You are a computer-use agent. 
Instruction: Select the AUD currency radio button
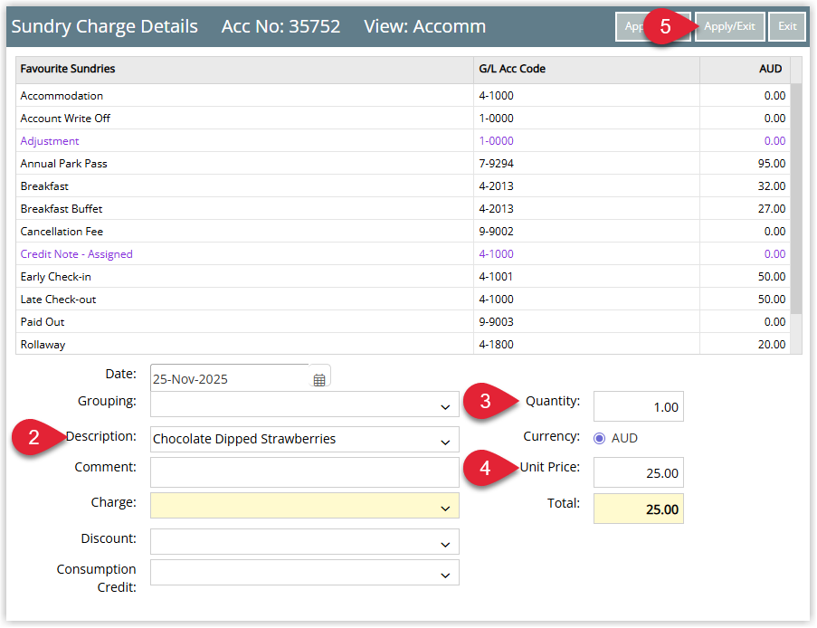(599, 438)
